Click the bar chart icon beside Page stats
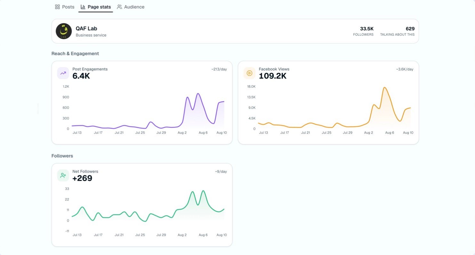The image size is (475, 255). [83, 7]
